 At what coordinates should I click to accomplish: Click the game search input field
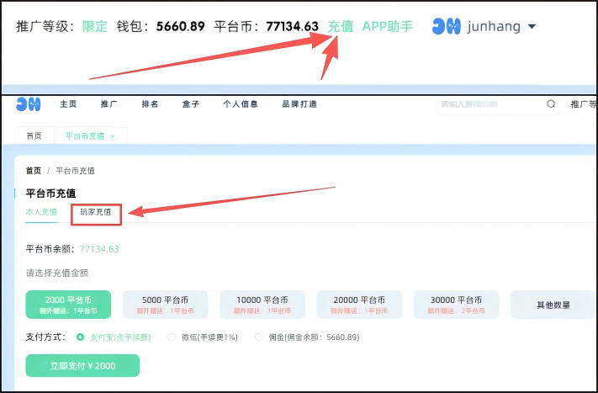(x=488, y=104)
